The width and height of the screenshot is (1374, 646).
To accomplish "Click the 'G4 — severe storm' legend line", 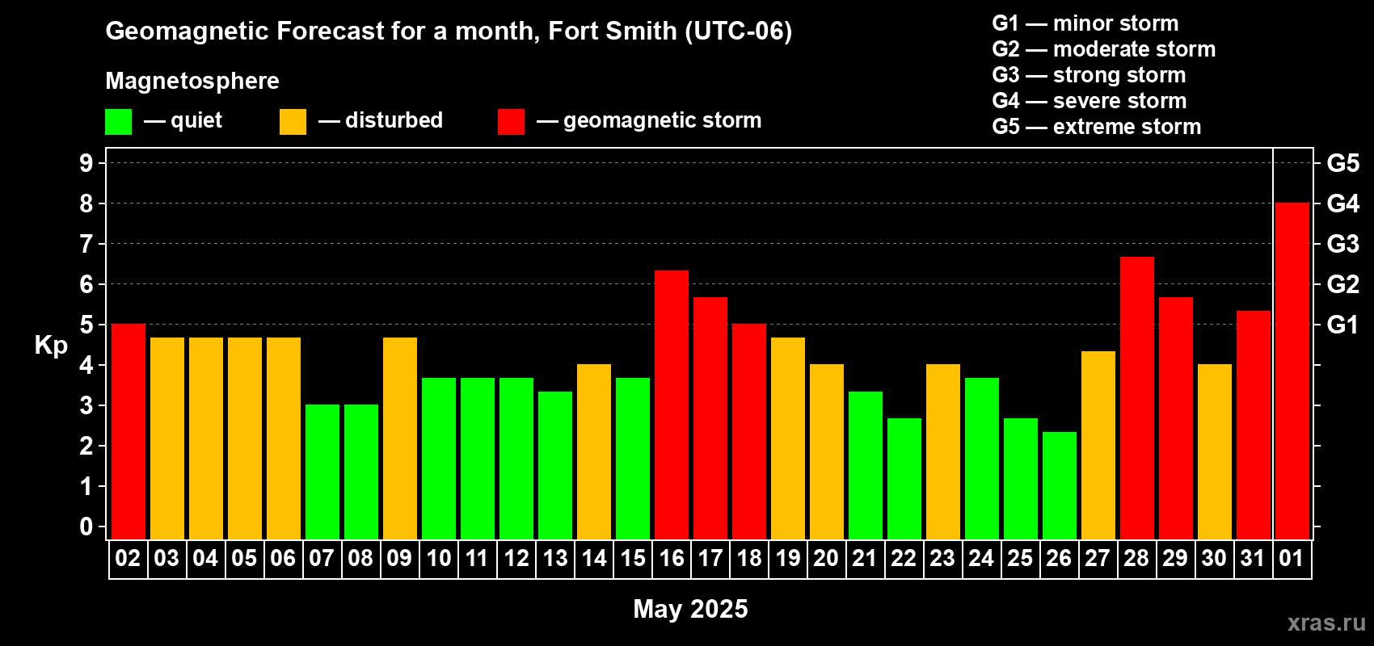I will (1090, 101).
